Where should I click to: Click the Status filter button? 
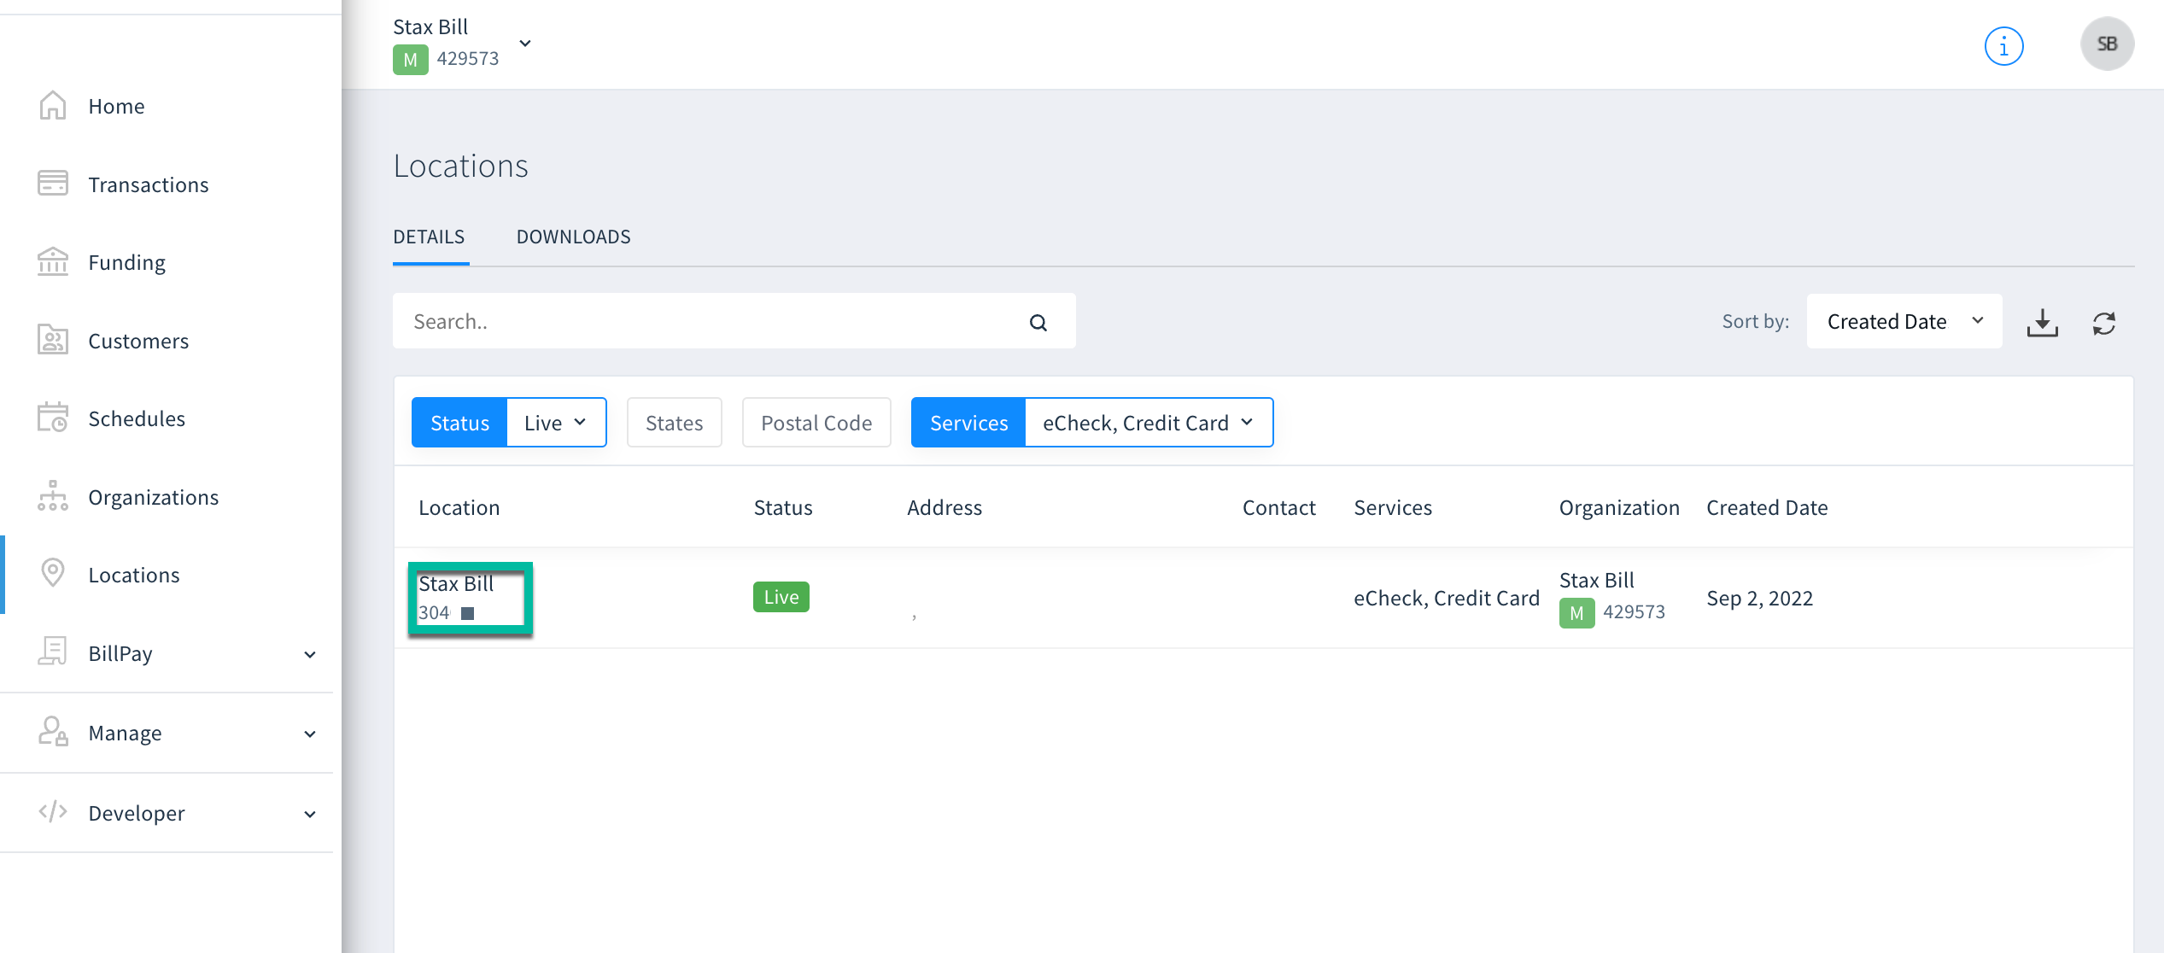pos(459,423)
